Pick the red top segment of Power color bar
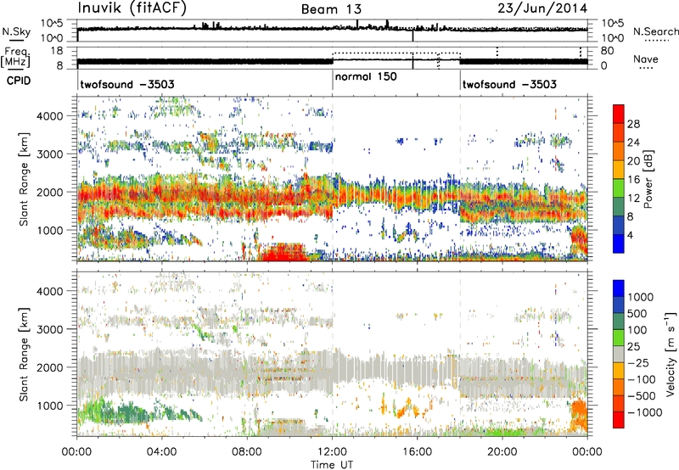 click(x=619, y=114)
